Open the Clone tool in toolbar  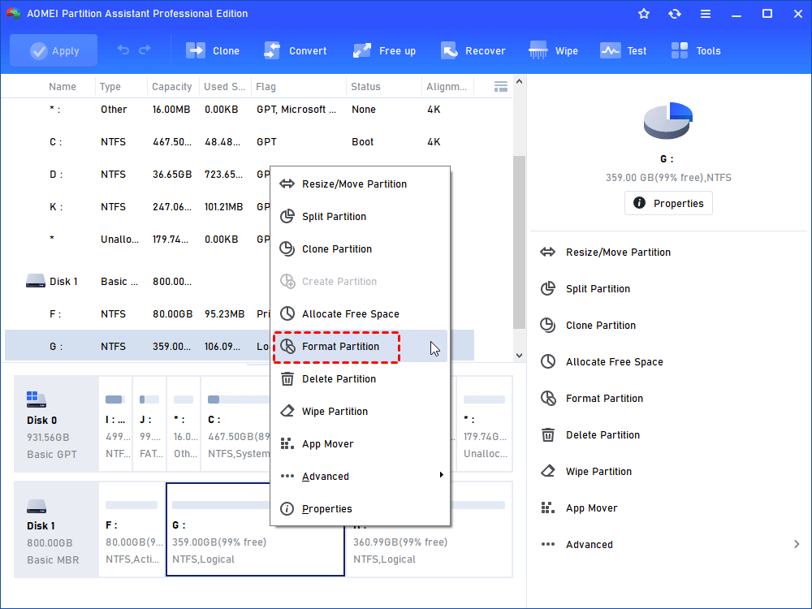click(x=213, y=50)
